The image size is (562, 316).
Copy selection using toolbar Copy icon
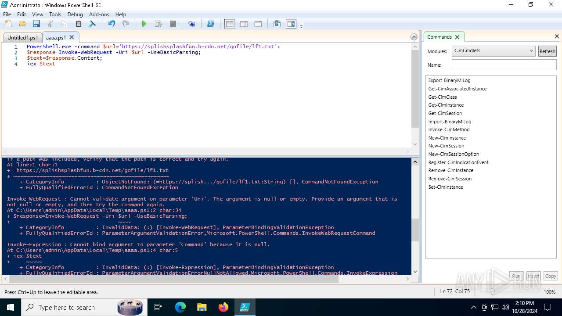tap(64, 24)
